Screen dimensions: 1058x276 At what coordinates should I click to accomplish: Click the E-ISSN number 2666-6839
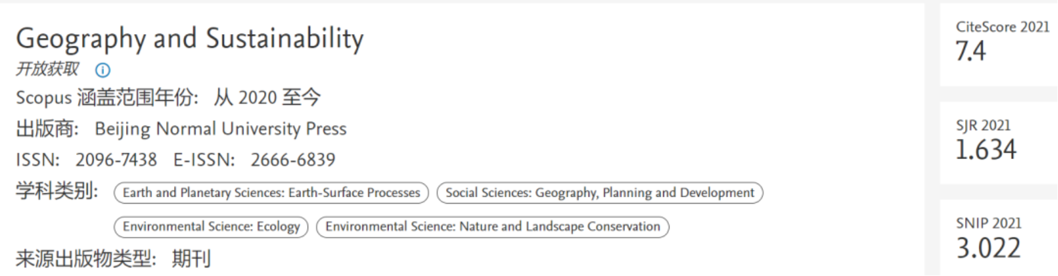(293, 160)
